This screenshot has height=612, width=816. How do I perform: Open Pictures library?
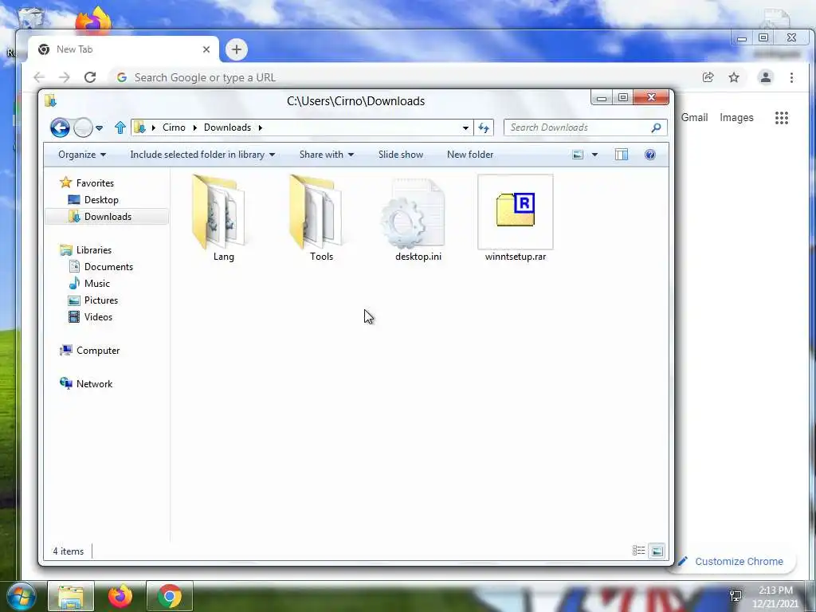point(101,300)
